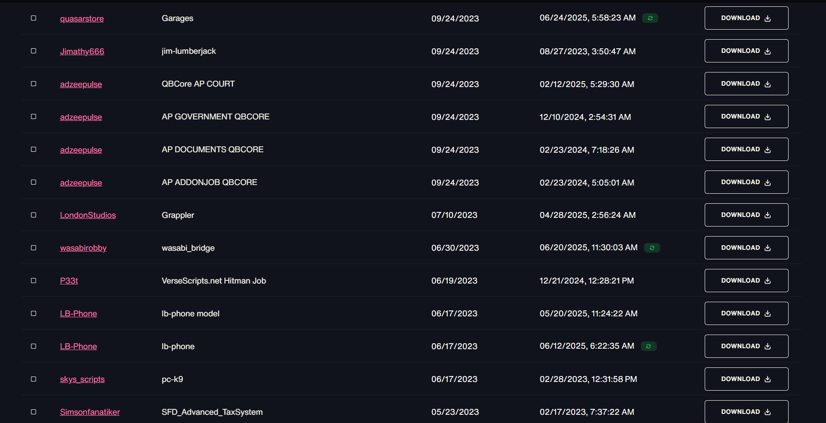Download QBCore AP COURT
The image size is (826, 423).
[746, 84]
